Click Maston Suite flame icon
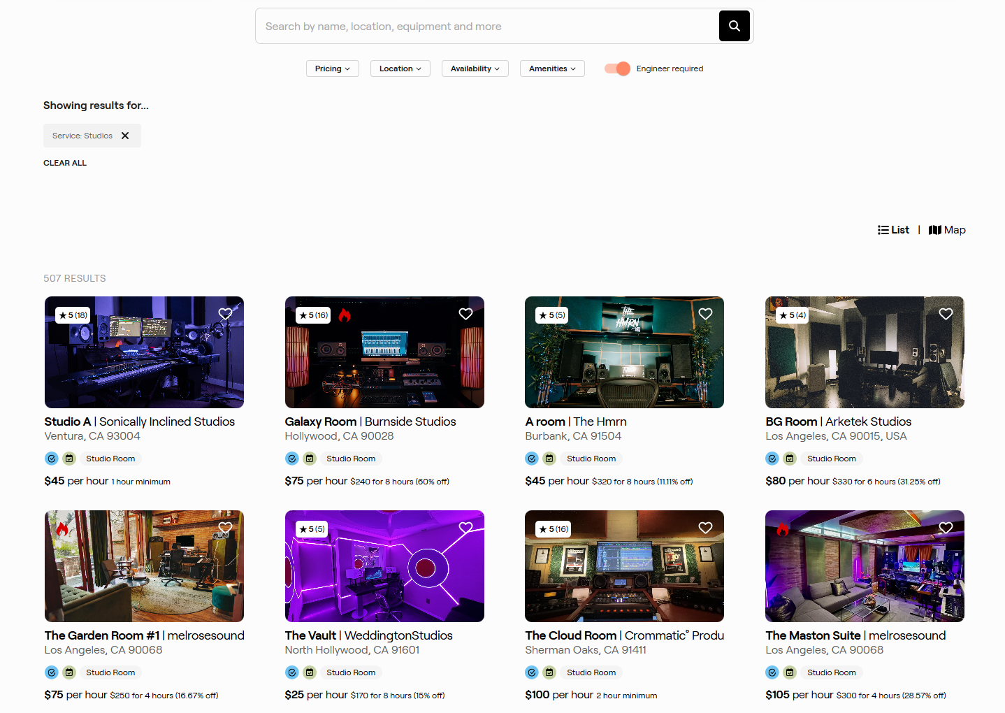 point(783,529)
